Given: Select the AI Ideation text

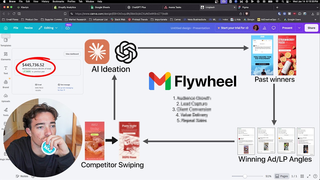Looking at the screenshot, I should pyautogui.click(x=111, y=69).
